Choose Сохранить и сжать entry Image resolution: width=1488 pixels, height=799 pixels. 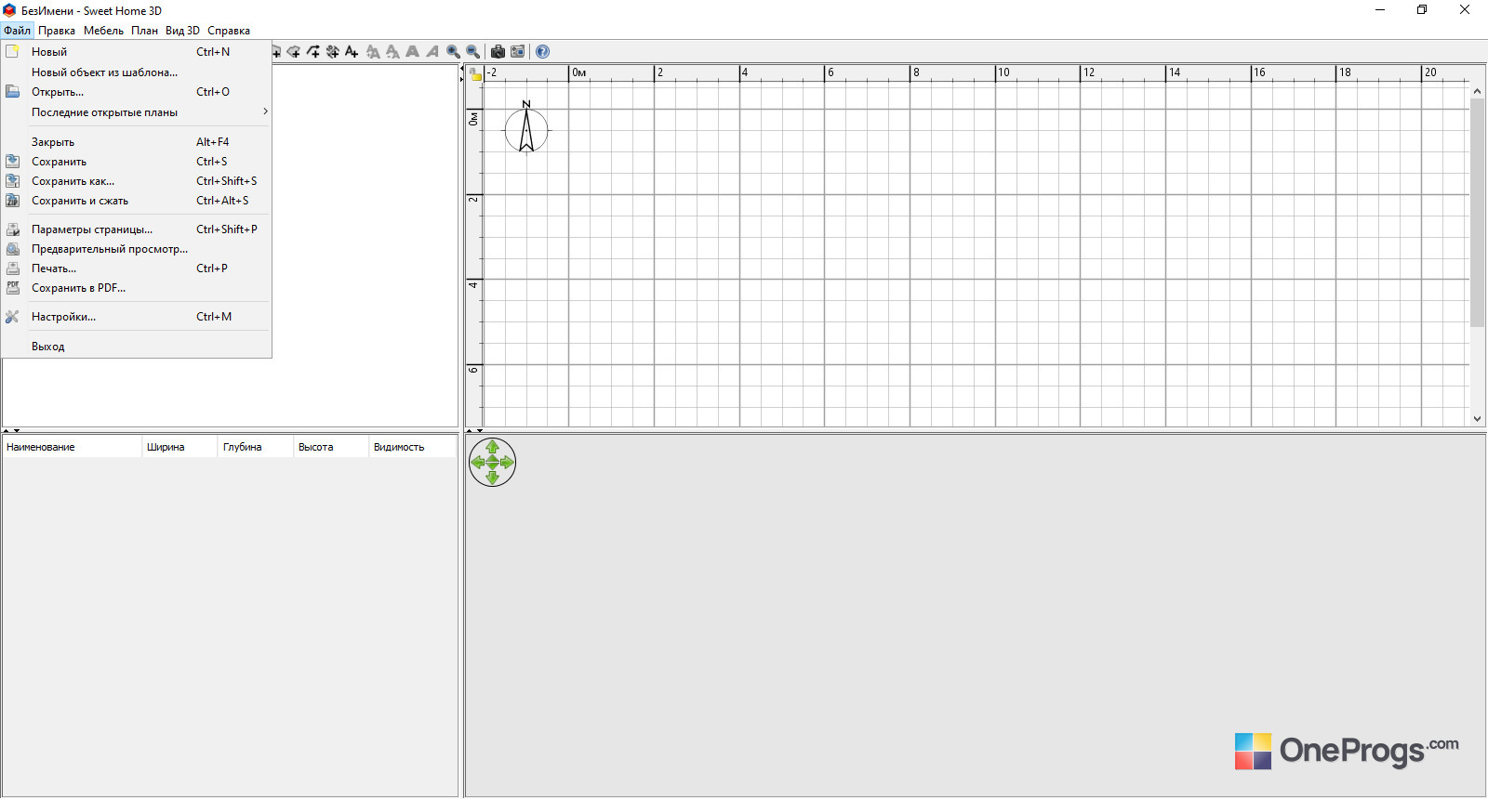[x=137, y=201]
